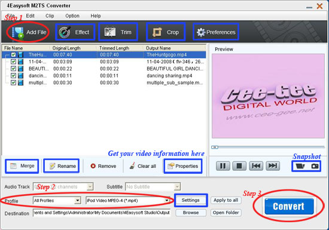The image size is (329, 230).
Task: Click the preview seek slider handle
Action: coord(214,147)
